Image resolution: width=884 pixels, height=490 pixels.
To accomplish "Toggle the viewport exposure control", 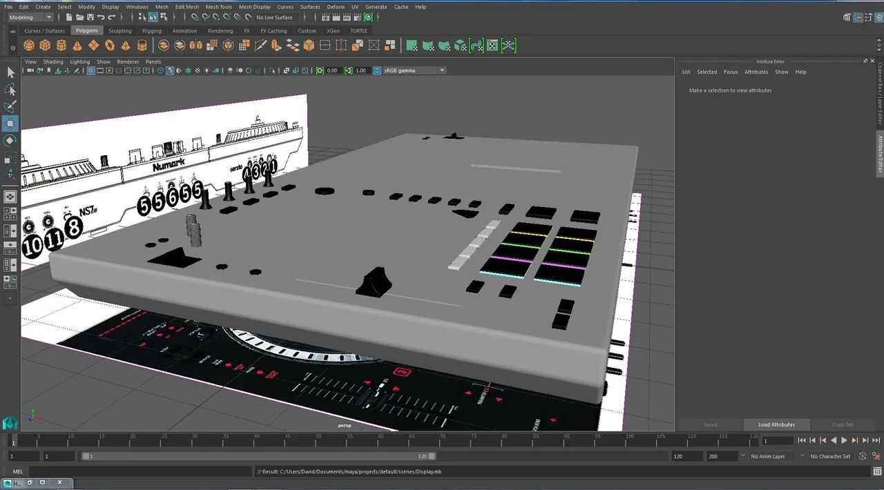I will (x=320, y=70).
